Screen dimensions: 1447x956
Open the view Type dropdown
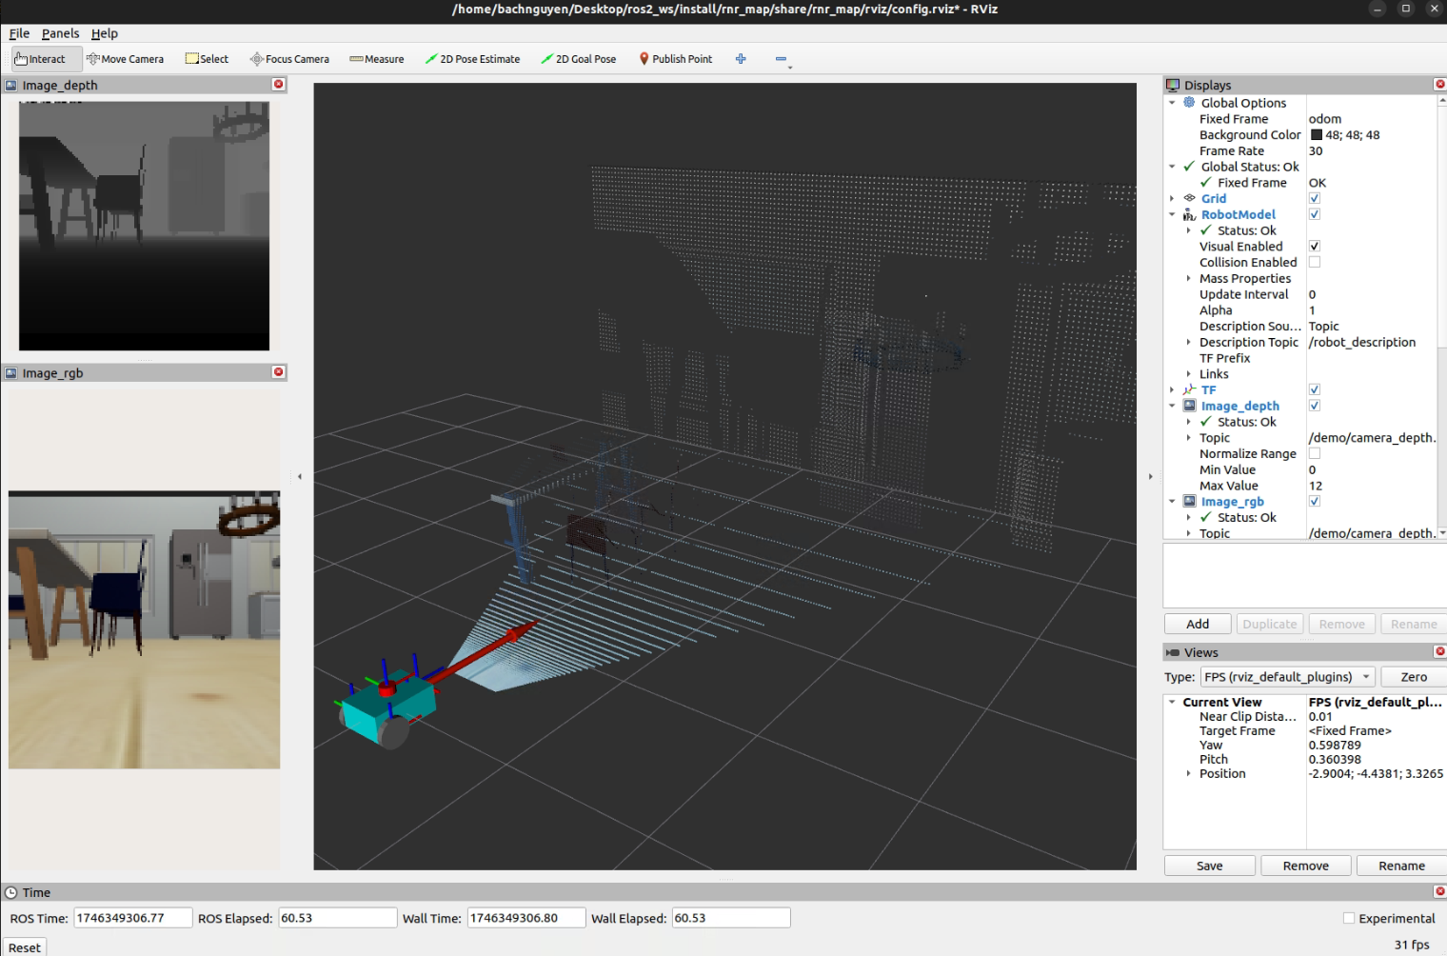(x=1287, y=677)
